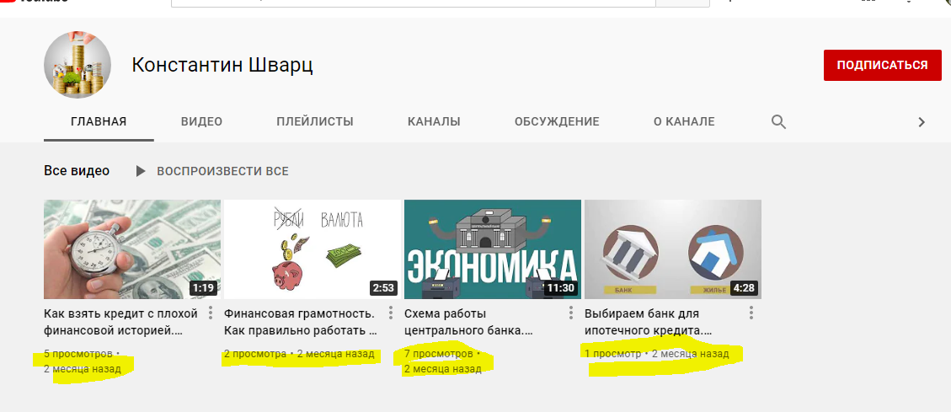Open the О канале tab
The width and height of the screenshot is (951, 412).
[x=684, y=122]
